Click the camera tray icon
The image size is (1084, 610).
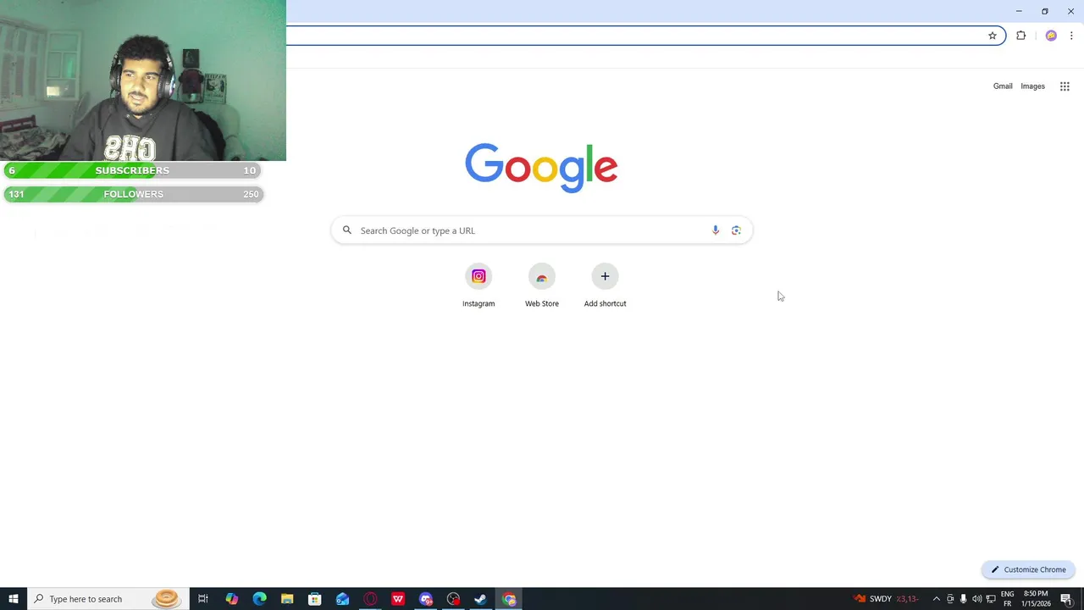(950, 599)
